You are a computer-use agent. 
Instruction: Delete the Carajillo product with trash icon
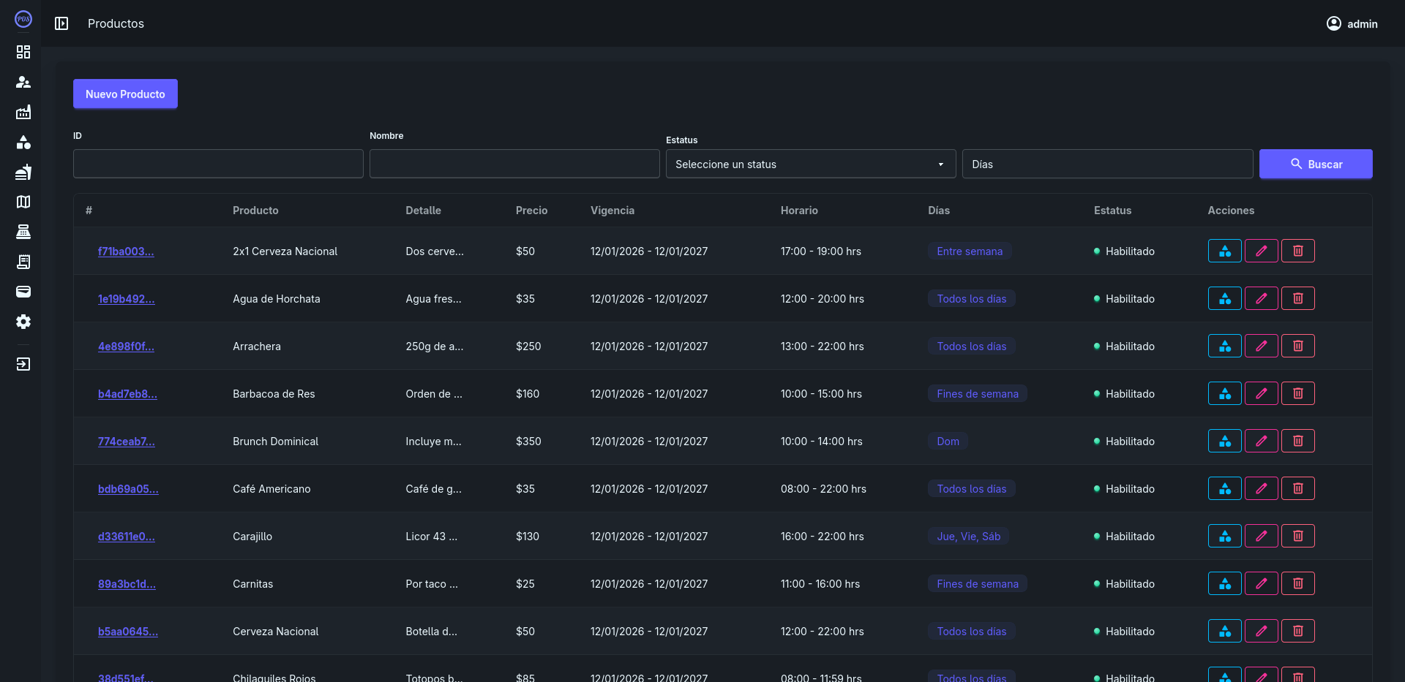(x=1297, y=536)
